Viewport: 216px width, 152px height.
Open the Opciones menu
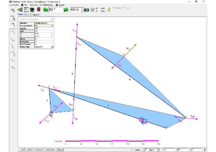tap(33, 5)
